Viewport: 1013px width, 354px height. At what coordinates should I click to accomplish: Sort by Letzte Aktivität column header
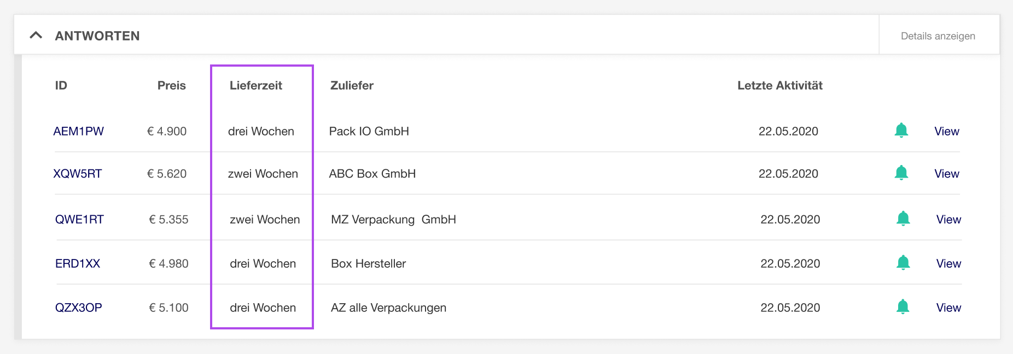pyautogui.click(x=780, y=85)
